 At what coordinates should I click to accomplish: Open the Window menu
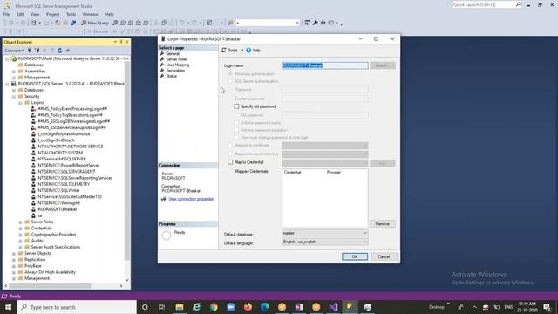click(x=90, y=14)
